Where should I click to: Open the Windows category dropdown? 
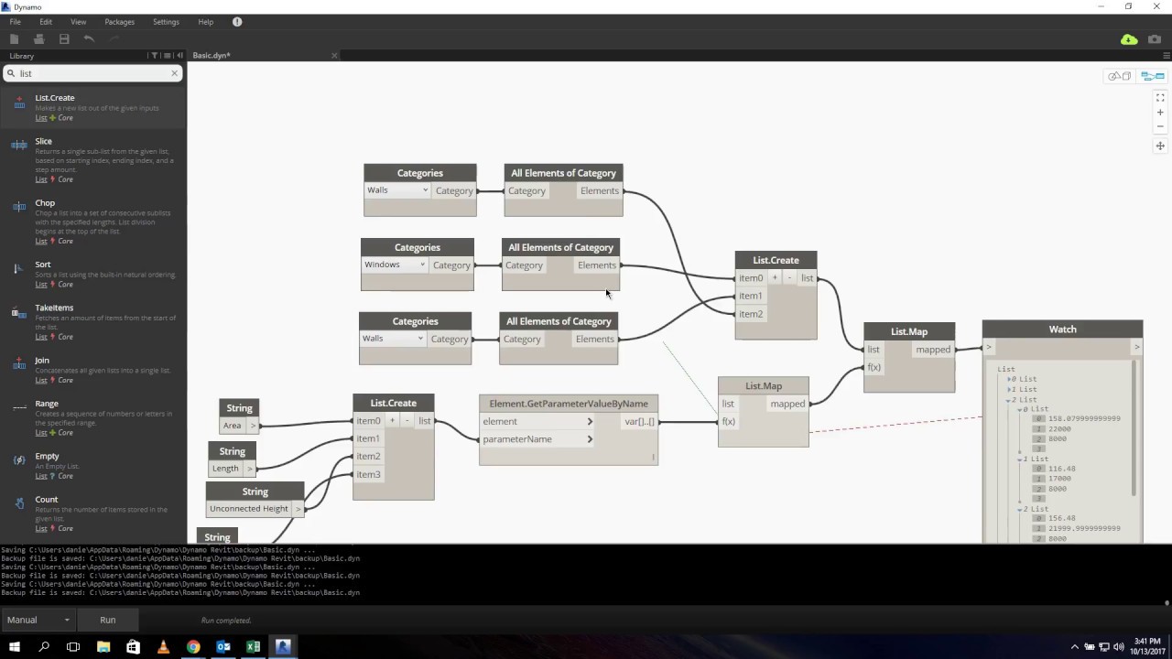coord(395,265)
